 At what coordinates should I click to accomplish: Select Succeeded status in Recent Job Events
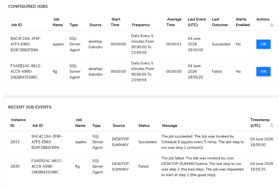coord(148,142)
